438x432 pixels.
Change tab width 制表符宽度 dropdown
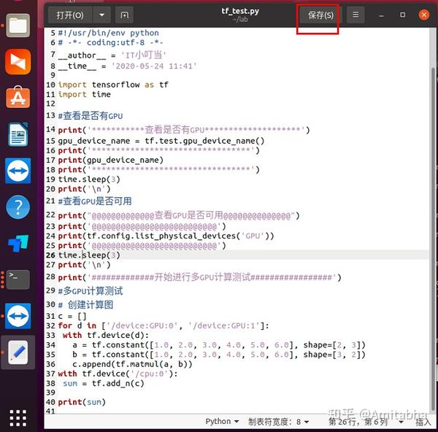(279, 421)
